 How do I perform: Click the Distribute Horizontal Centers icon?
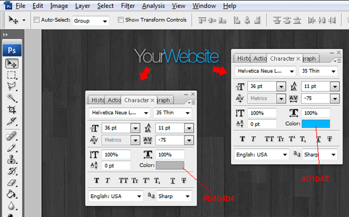click(x=322, y=20)
